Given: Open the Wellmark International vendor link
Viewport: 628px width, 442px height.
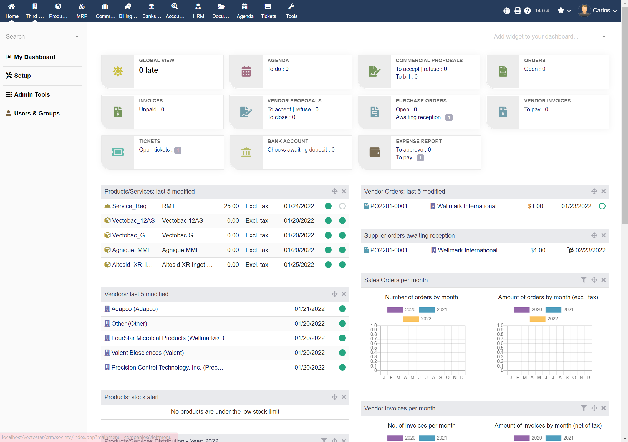Looking at the screenshot, I should pyautogui.click(x=466, y=206).
